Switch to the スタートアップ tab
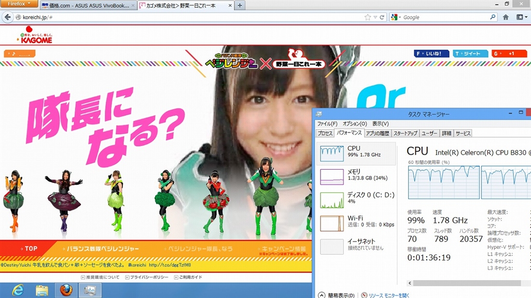 point(405,133)
